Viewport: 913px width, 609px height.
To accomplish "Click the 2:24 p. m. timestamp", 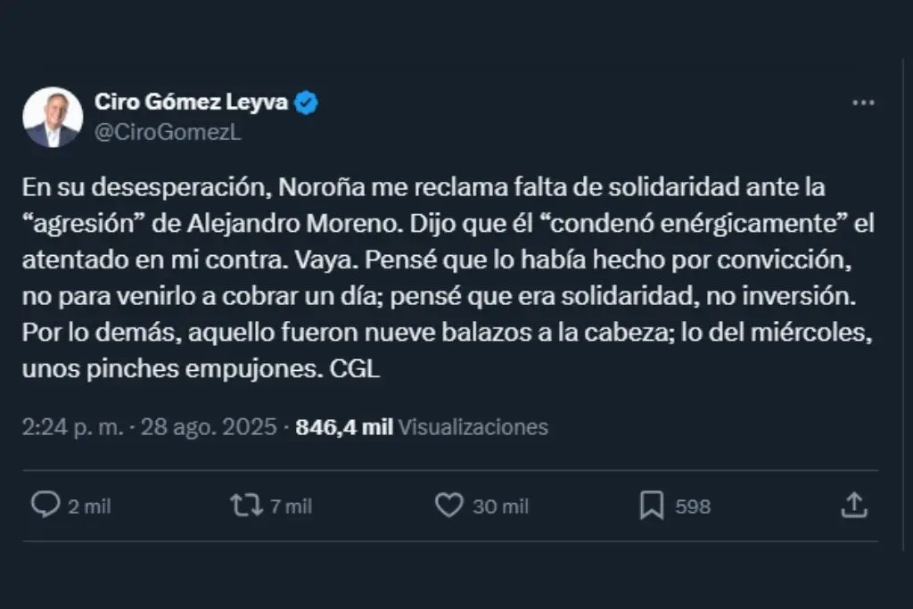I will 73,427.
